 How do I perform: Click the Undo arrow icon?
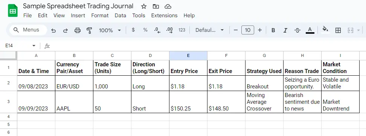53,30
